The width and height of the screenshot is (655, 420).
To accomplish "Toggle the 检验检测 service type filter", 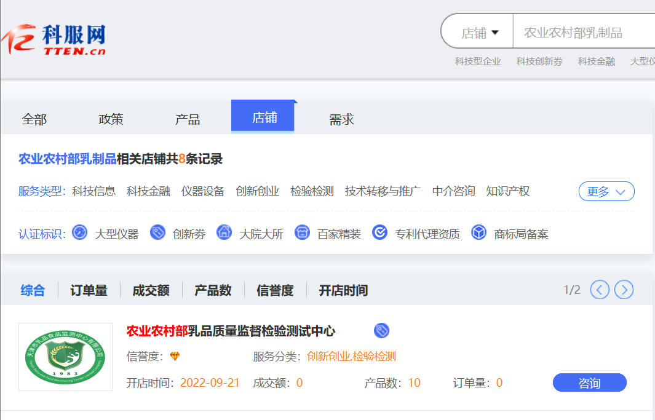I will [x=312, y=191].
